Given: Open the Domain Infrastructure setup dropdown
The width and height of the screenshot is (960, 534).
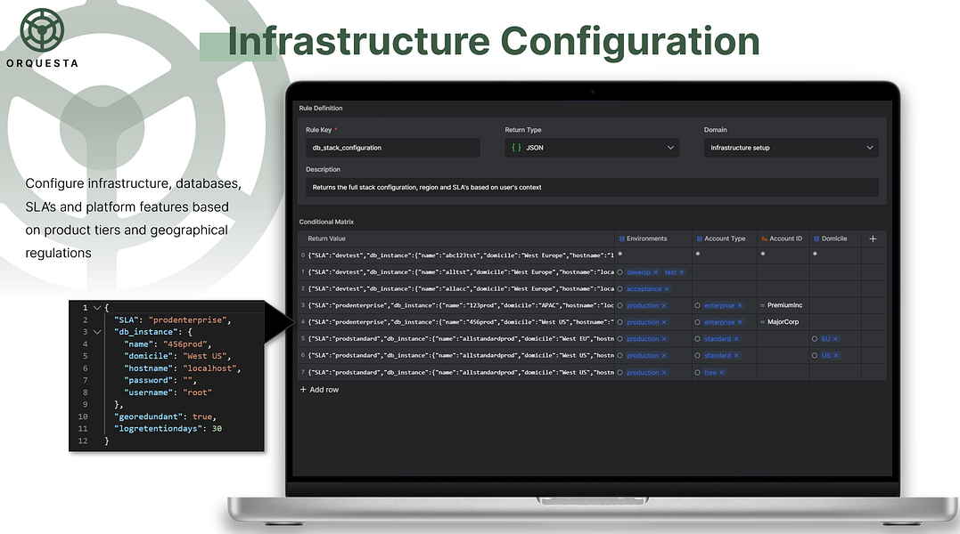Looking at the screenshot, I should (791, 147).
